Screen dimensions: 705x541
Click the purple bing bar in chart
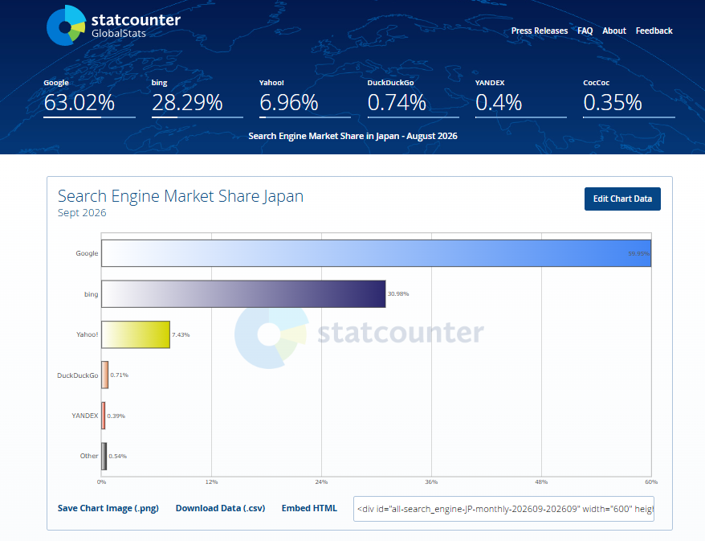[x=243, y=294]
